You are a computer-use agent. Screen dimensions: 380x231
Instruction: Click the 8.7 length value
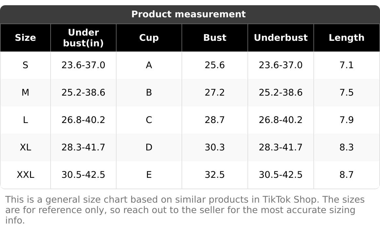pos(346,175)
